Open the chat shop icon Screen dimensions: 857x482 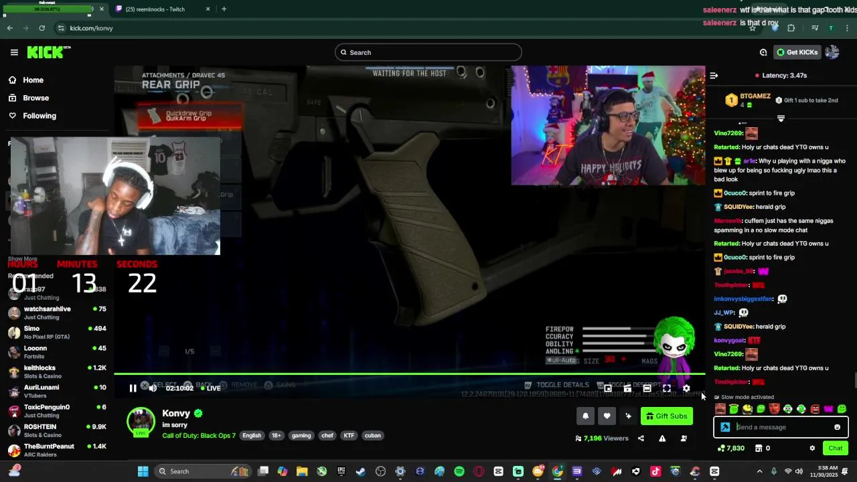(759, 449)
